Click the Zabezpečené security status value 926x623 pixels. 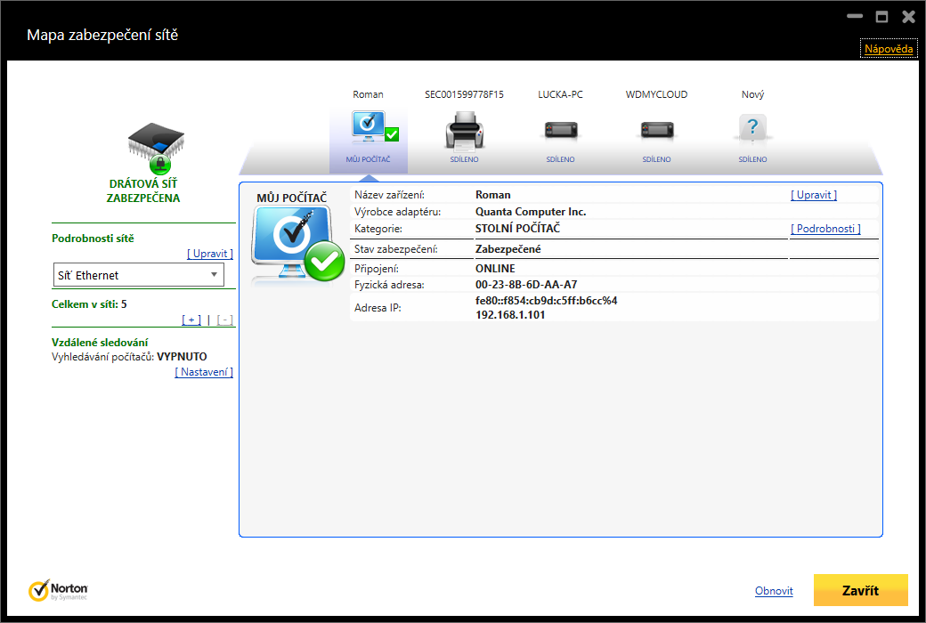[508, 249]
